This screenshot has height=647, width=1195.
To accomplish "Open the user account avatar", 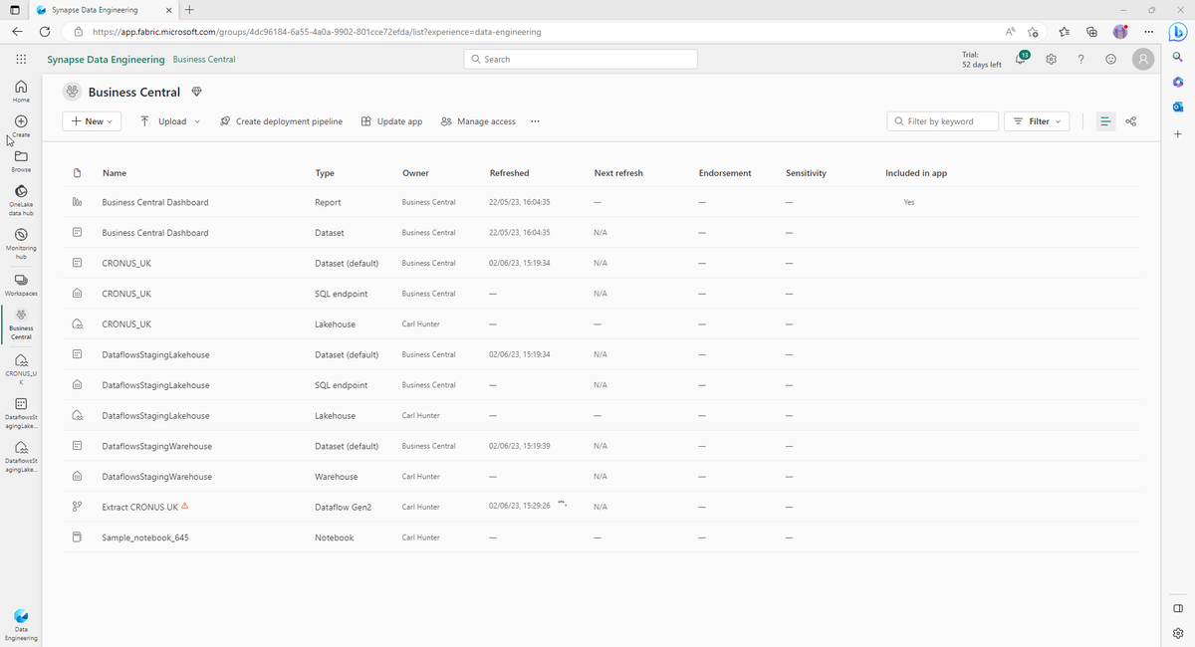I will point(1143,60).
